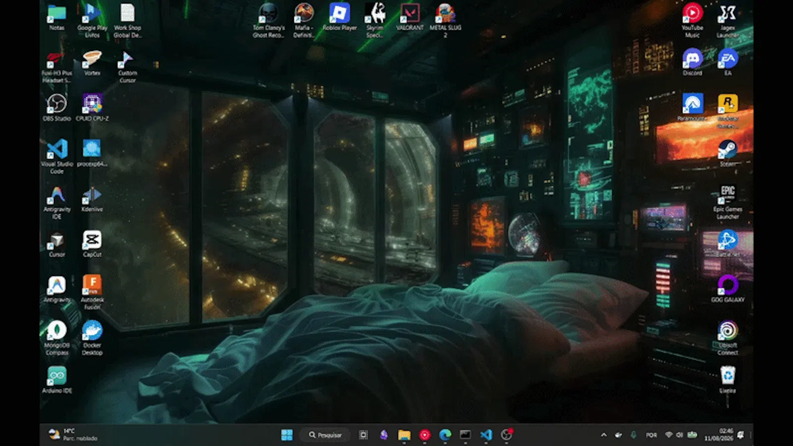Open MongoDB Compass shortcut
793x446 pixels.
57,338
